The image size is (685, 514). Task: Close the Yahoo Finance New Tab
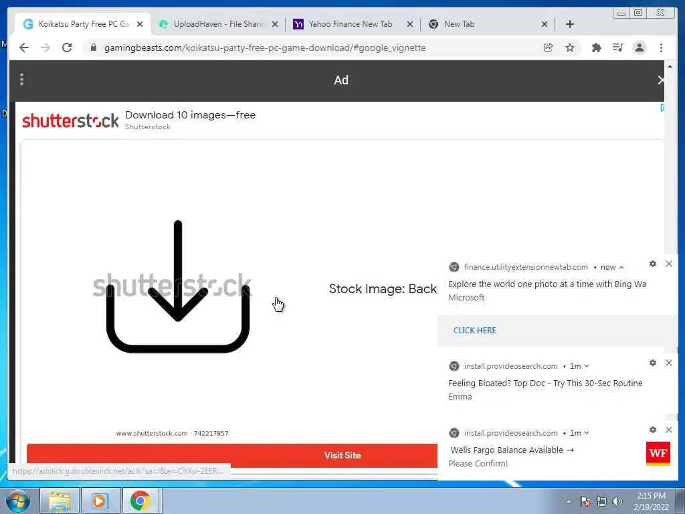(410, 24)
